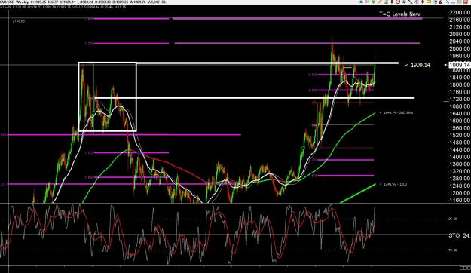471x273 pixels.
Task: Click the 1560.00 price axis label
Action: click(x=460, y=128)
